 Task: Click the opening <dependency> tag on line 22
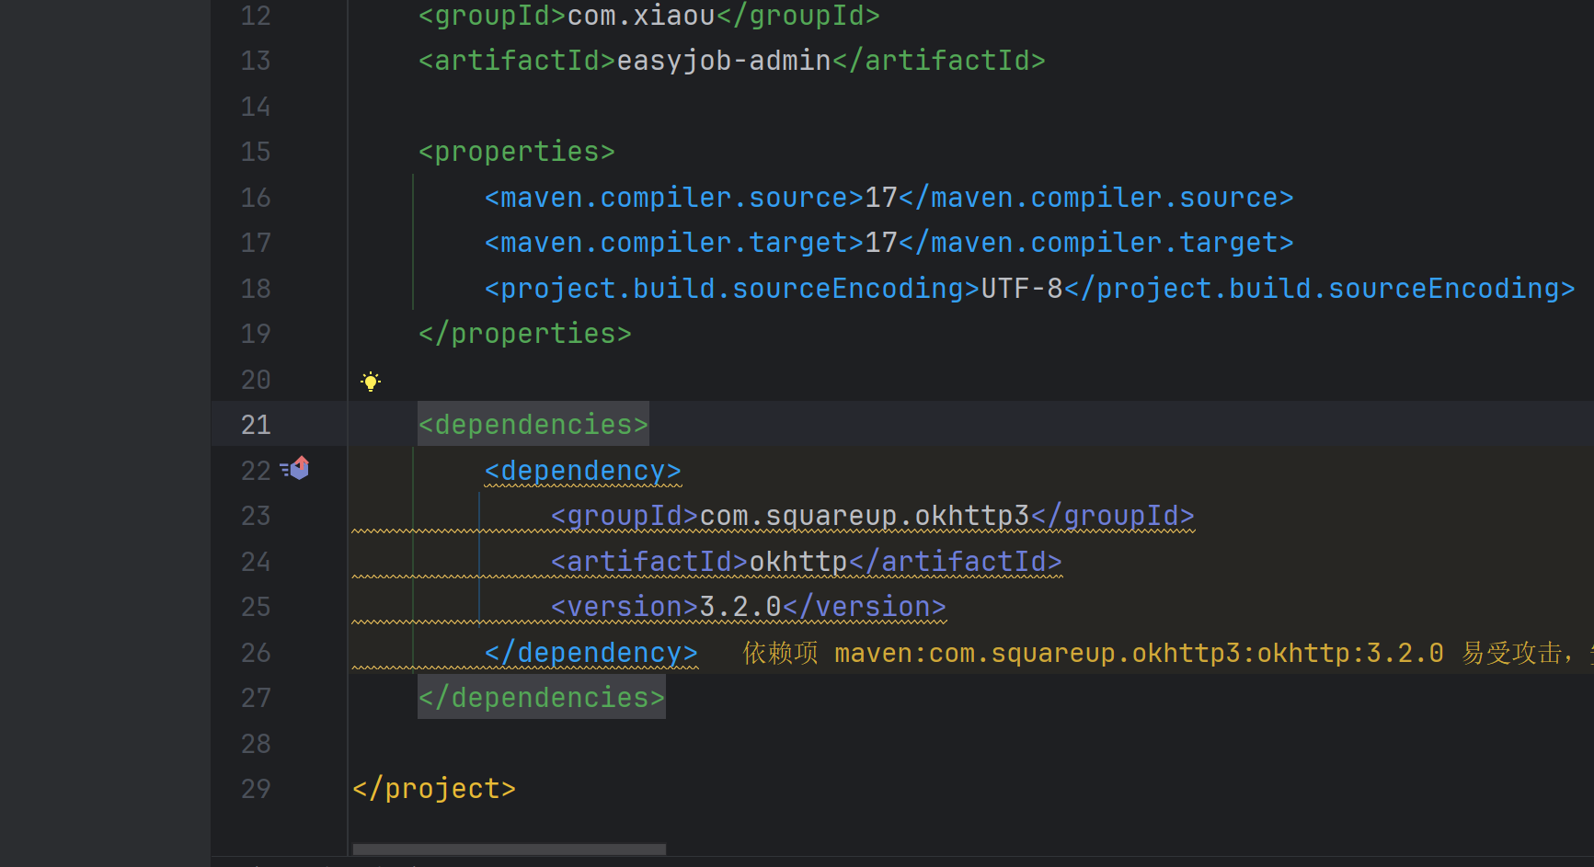[x=582, y=471]
